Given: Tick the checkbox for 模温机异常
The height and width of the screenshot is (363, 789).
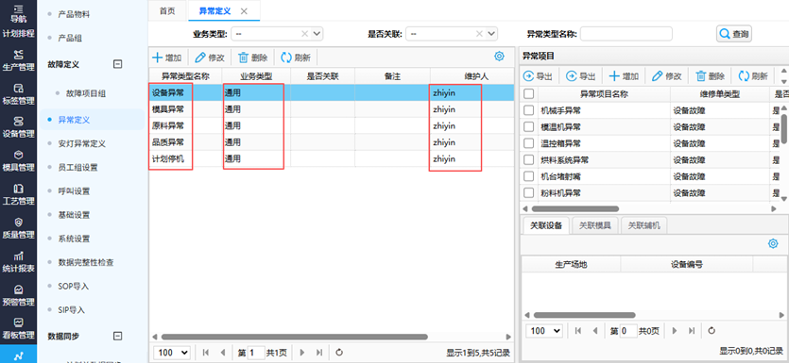Looking at the screenshot, I should pyautogui.click(x=528, y=126).
